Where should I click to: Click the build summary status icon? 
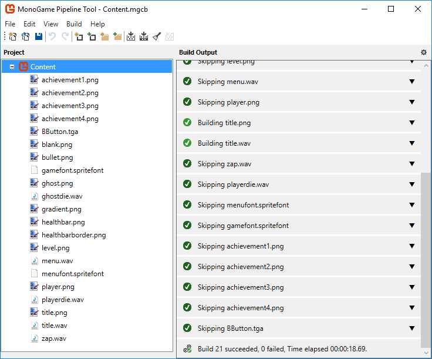(x=187, y=349)
